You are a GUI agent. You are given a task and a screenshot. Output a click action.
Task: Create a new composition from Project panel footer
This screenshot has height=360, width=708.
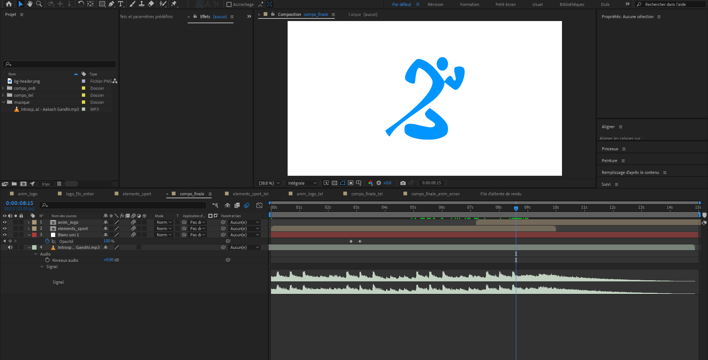pyautogui.click(x=23, y=184)
